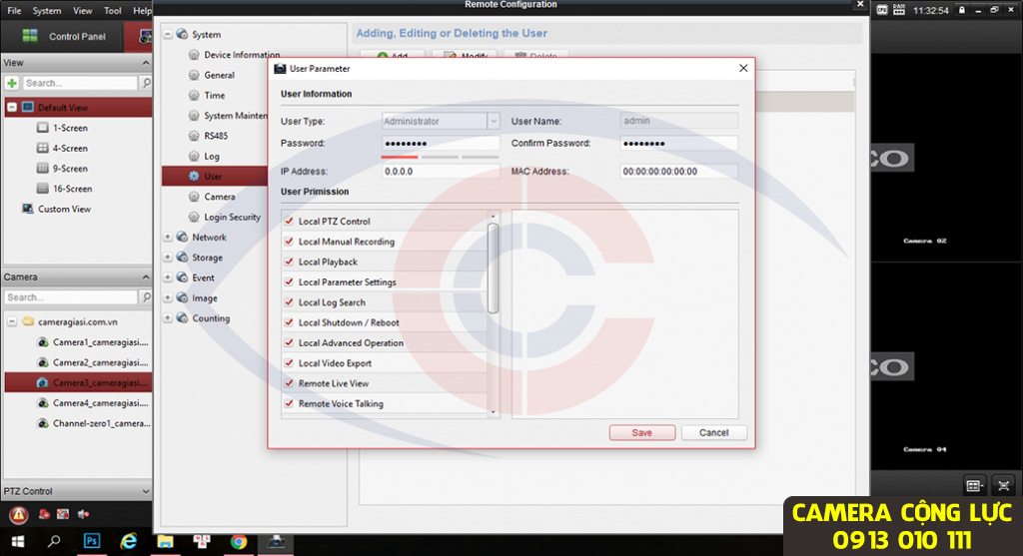Click the Camera panel search magnifier icon
The width and height of the screenshot is (1023, 556).
146,297
